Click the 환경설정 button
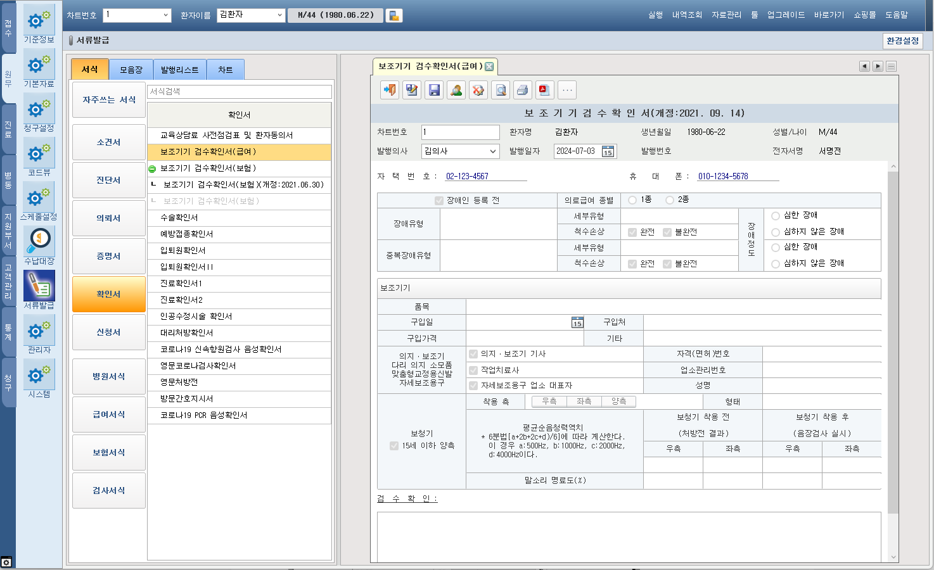The width and height of the screenshot is (934, 570). pyautogui.click(x=902, y=41)
